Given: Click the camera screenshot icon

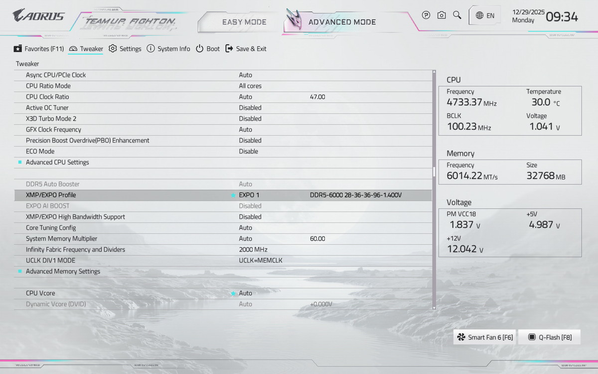Looking at the screenshot, I should tap(442, 15).
